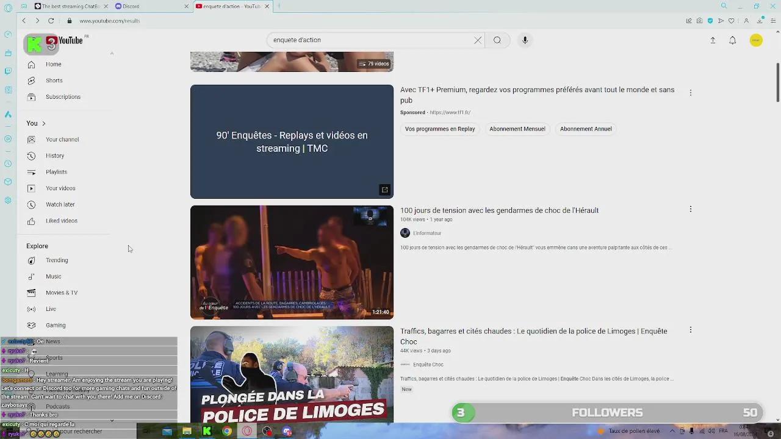The height and width of the screenshot is (439, 781).
Task: Open the '100 jours de tension avec les gendarmes' title
Action: pos(499,210)
